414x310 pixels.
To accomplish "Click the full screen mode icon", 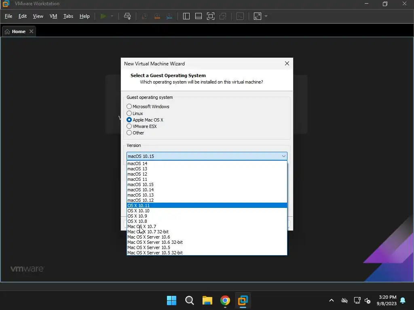I will point(210,16).
